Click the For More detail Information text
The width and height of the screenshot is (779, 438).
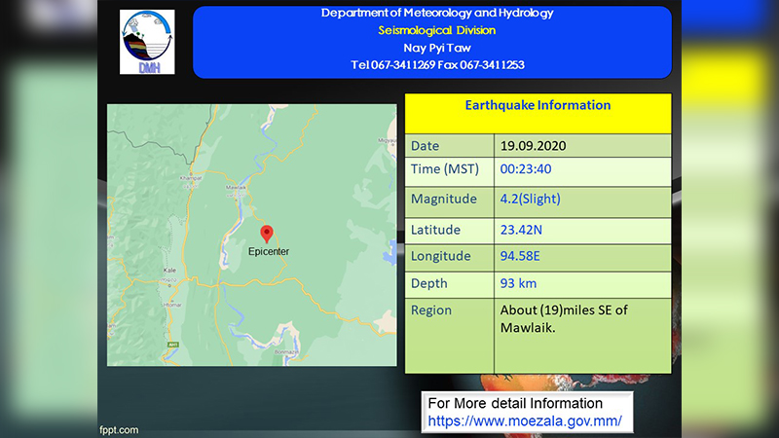click(515, 403)
